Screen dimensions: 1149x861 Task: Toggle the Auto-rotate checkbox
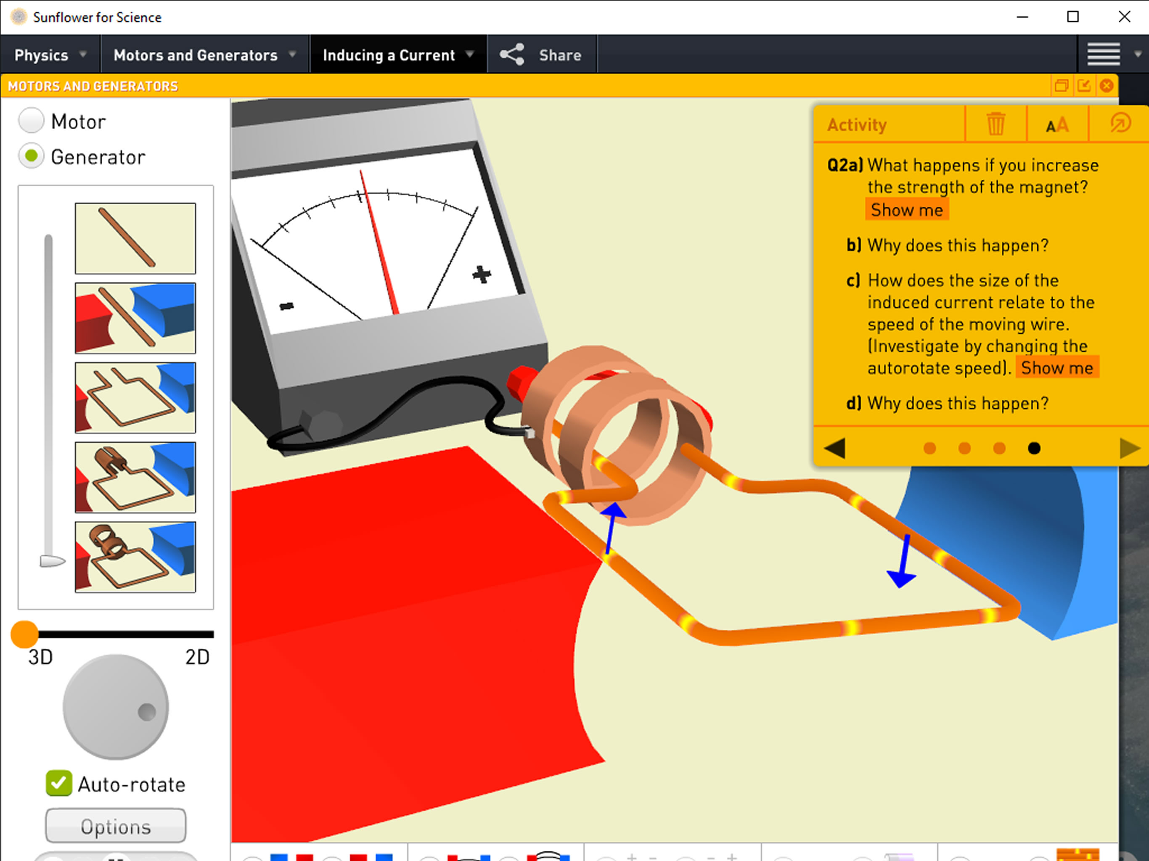59,783
